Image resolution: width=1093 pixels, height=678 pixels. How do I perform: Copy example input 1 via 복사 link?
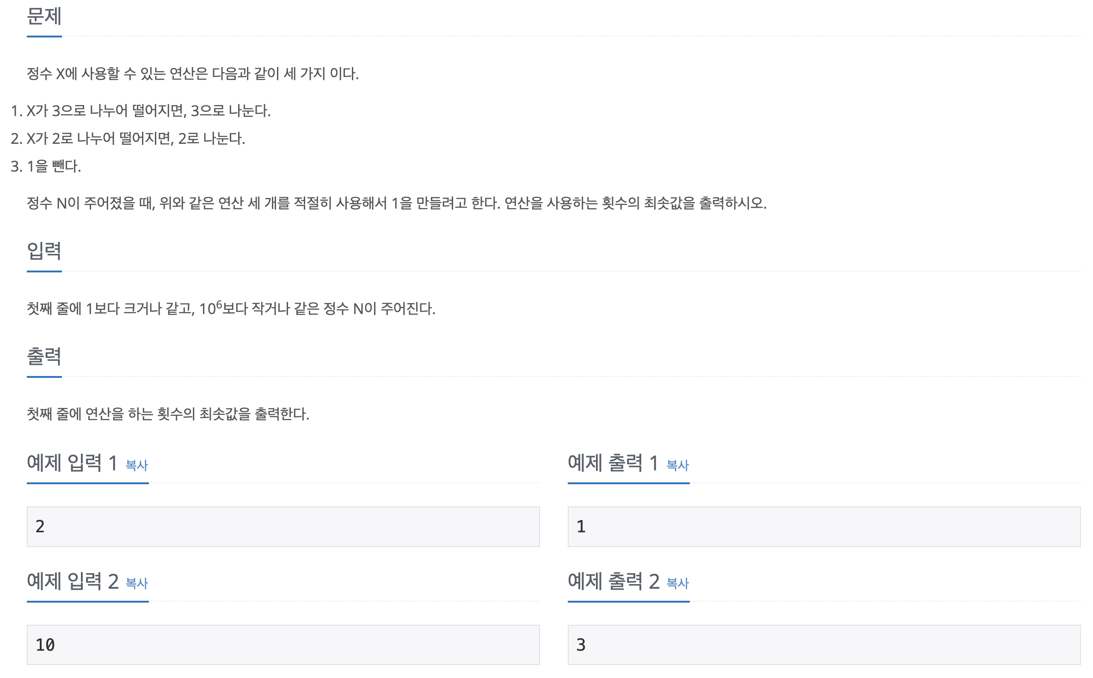tap(137, 465)
